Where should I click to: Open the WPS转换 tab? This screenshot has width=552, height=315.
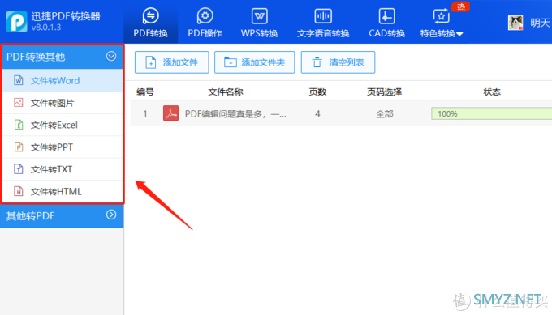[x=260, y=23]
